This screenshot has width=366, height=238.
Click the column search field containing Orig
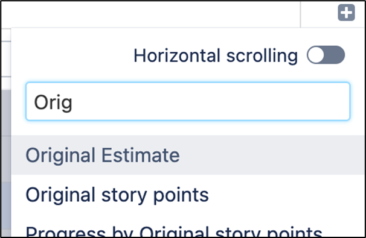(x=188, y=101)
